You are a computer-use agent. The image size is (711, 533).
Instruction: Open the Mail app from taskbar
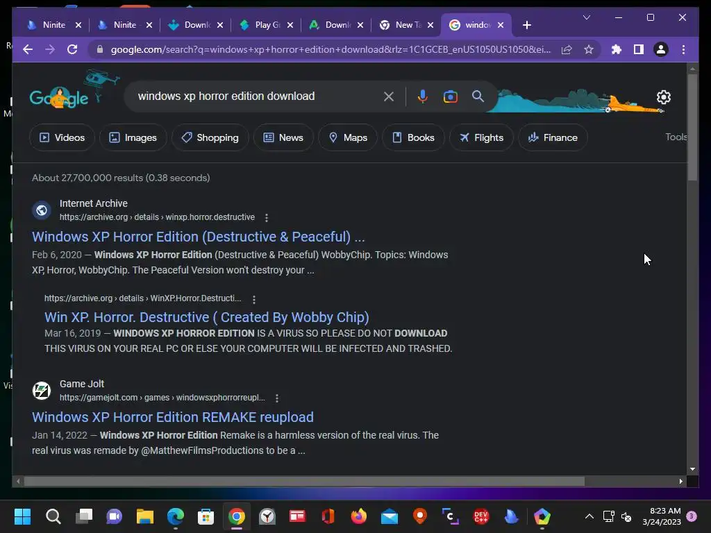coord(390,516)
